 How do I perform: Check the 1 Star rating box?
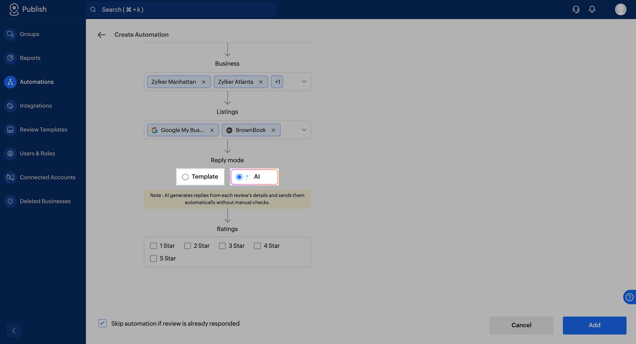coord(154,246)
